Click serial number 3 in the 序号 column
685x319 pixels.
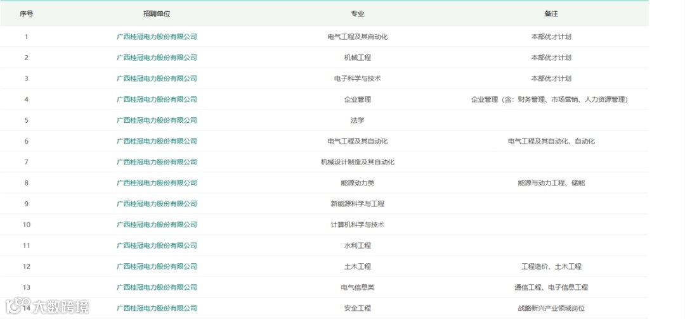coord(26,78)
